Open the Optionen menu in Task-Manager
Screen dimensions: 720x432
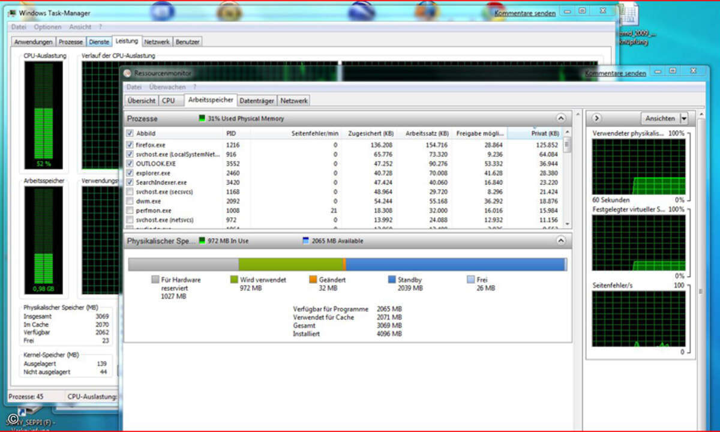point(47,27)
